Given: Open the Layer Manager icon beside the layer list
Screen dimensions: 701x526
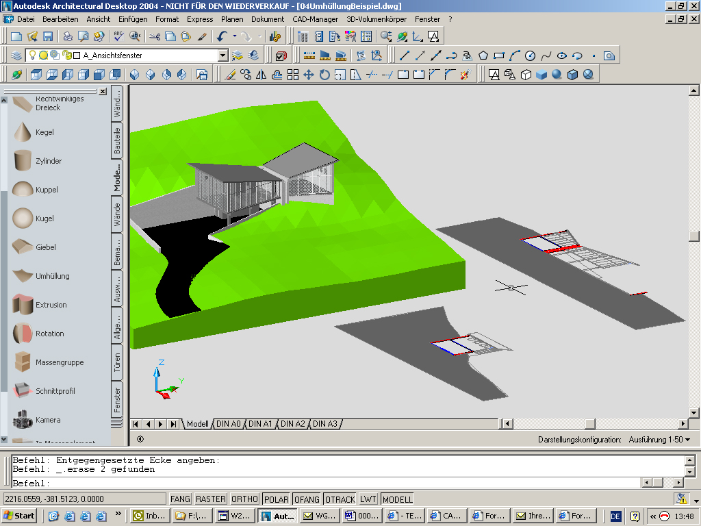Looking at the screenshot, I should pyautogui.click(x=16, y=55).
